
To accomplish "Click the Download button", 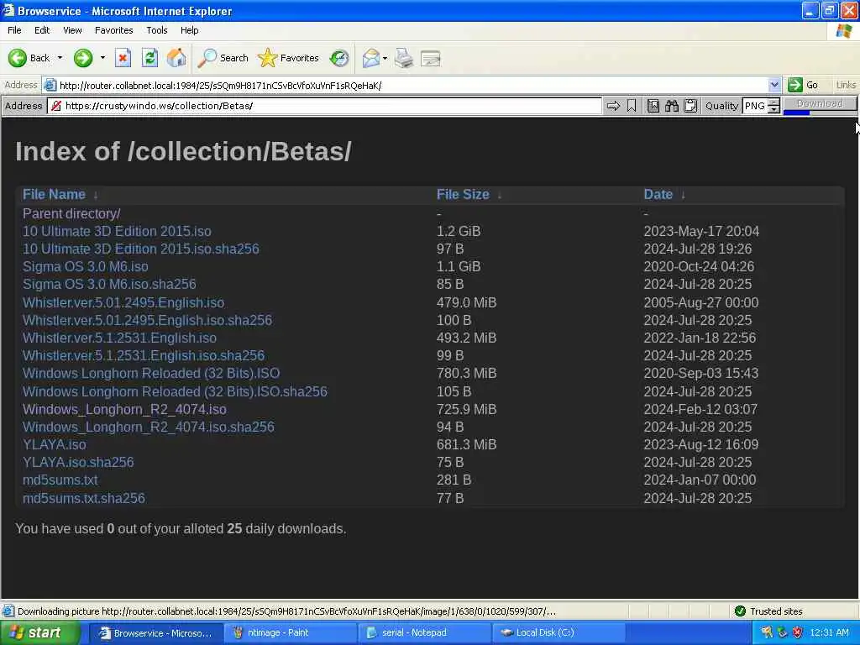I will pos(820,103).
